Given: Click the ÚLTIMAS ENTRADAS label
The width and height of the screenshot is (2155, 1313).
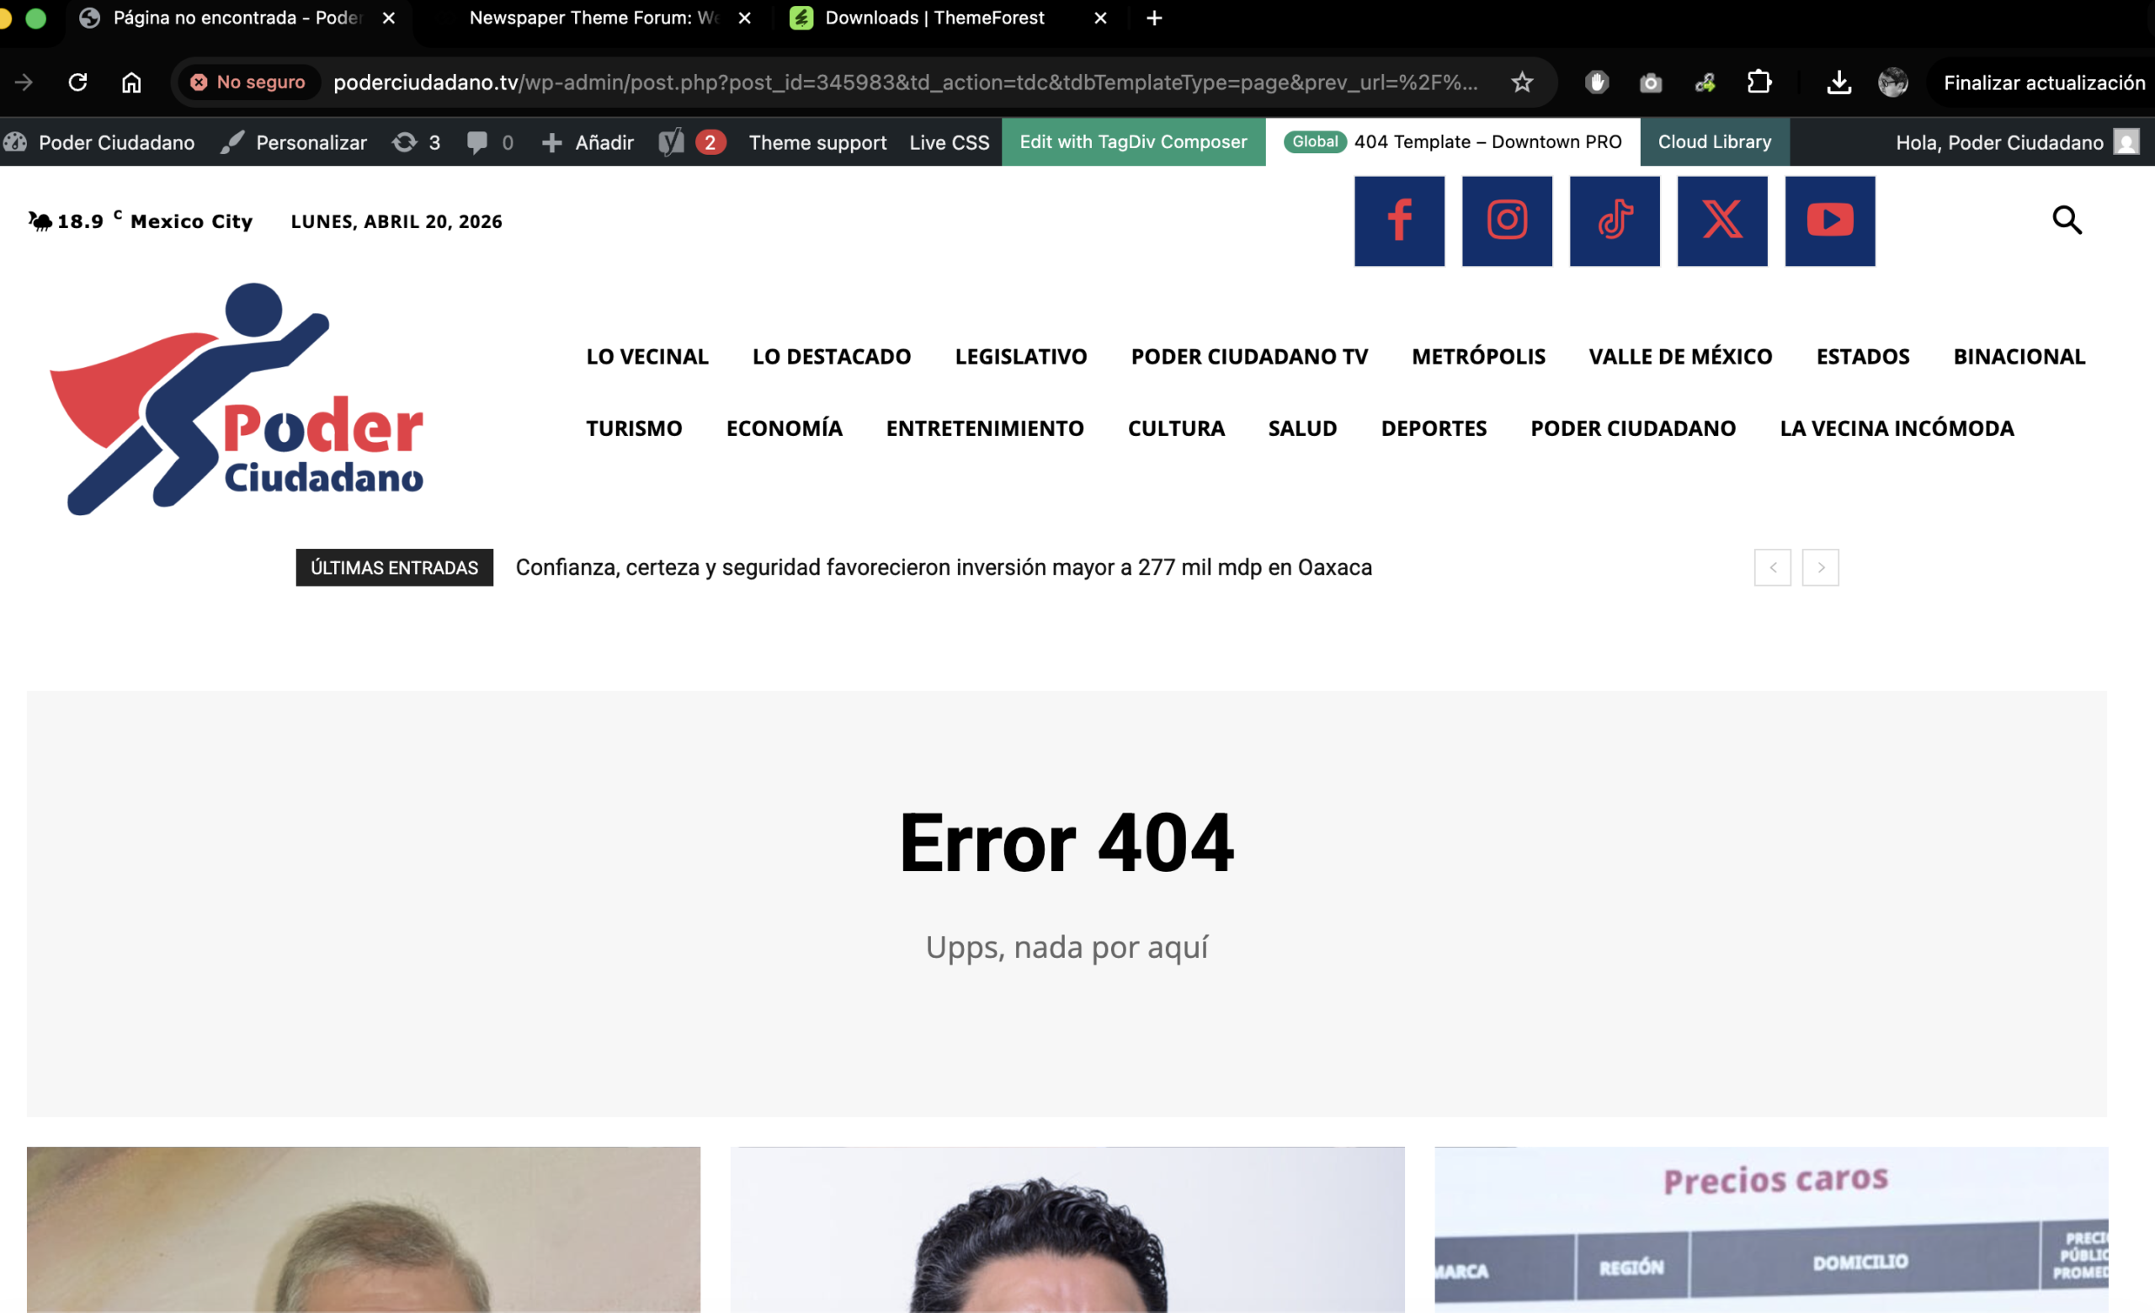Looking at the screenshot, I should click(x=395, y=567).
